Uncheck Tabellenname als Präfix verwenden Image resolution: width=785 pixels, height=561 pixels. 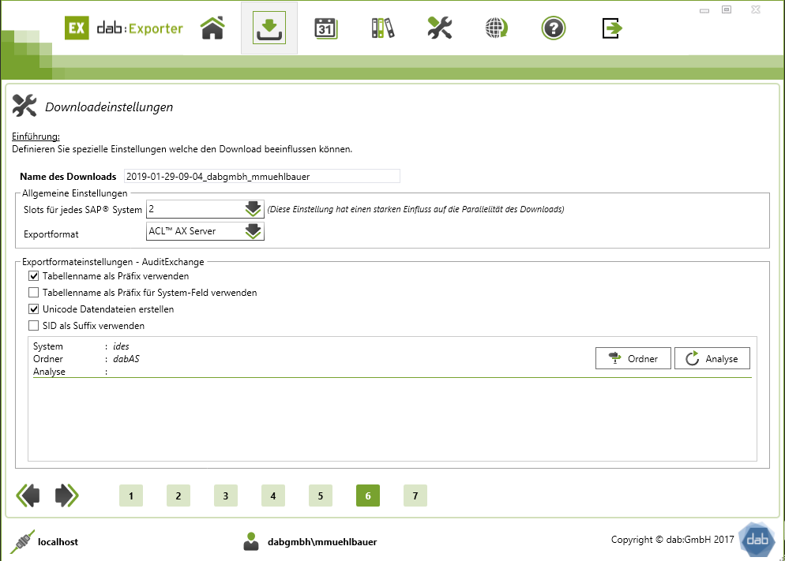click(33, 276)
